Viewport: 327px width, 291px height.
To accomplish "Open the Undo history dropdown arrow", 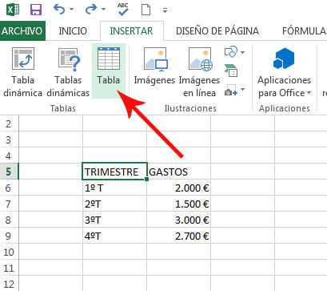I will (72, 10).
